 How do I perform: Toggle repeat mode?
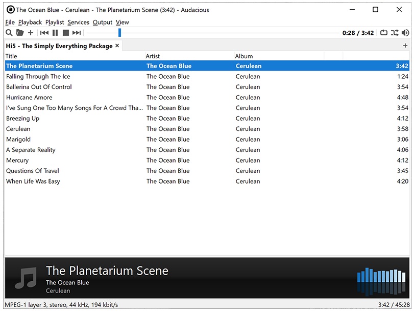pos(384,33)
